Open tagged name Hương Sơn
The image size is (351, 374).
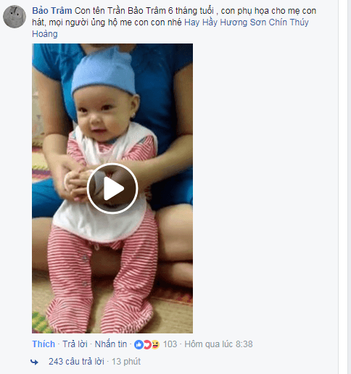234,22
